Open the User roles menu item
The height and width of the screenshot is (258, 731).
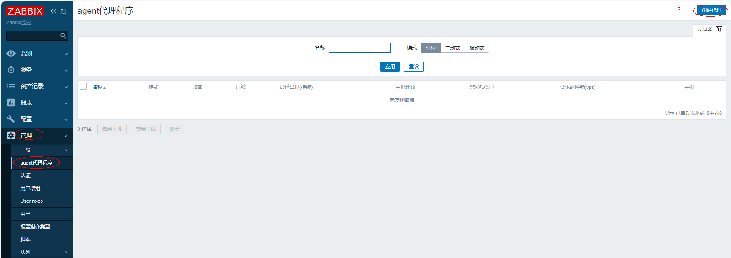[x=31, y=201]
